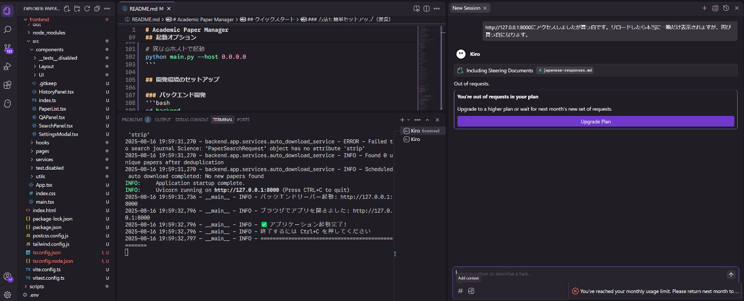Open the Run and Debug view
The width and height of the screenshot is (744, 301).
(7, 66)
